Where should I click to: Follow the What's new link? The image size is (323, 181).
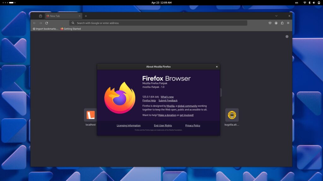(167, 97)
